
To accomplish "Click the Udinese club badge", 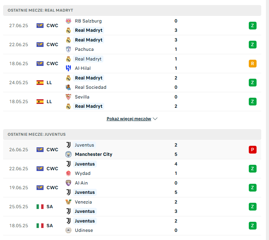I will click(x=68, y=230).
